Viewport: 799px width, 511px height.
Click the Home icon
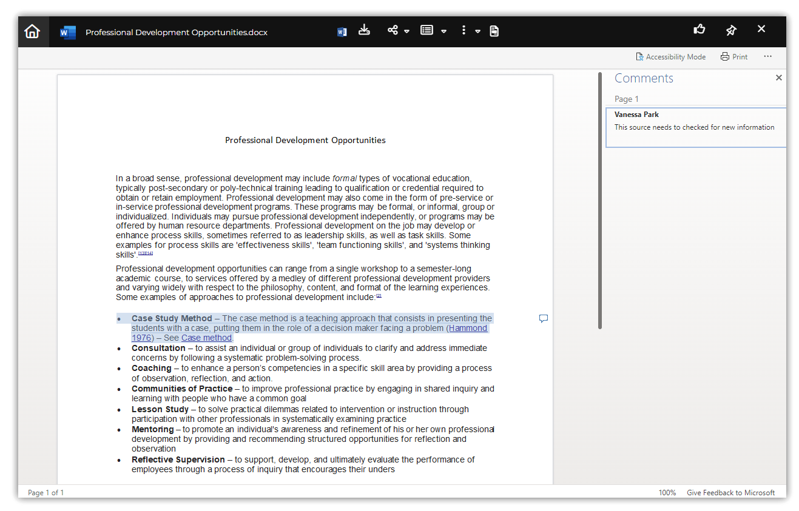click(32, 32)
